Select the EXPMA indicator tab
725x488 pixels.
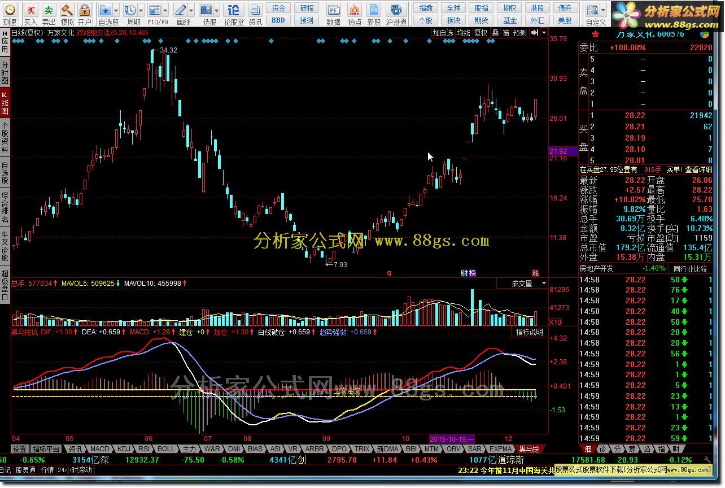click(501, 449)
